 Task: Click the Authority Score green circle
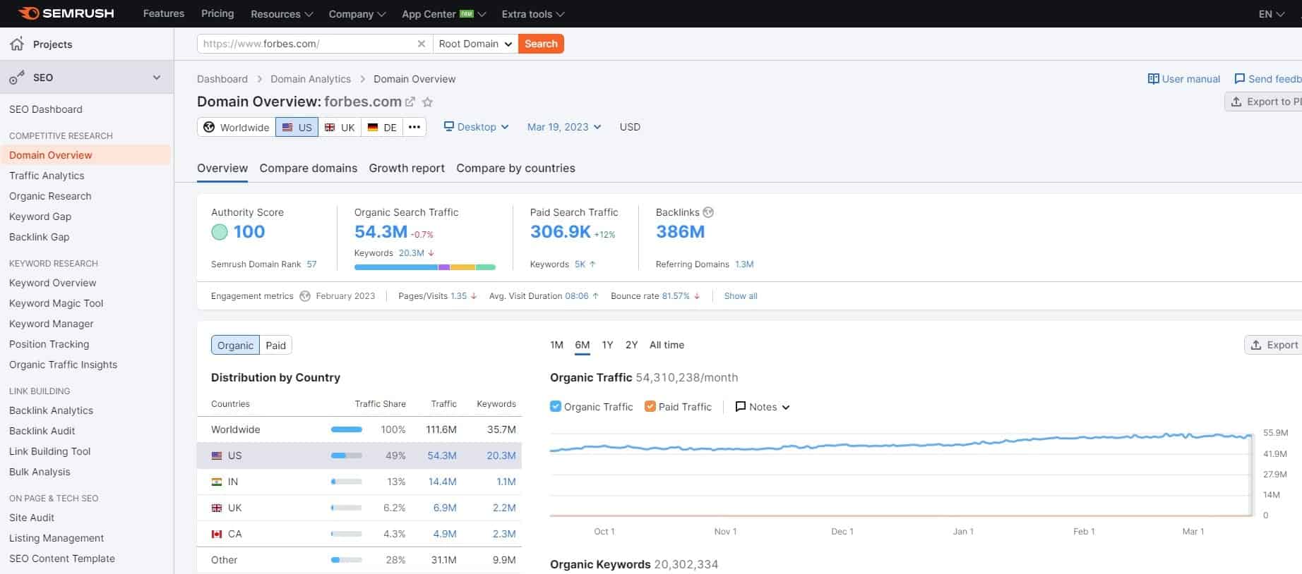[x=220, y=232]
